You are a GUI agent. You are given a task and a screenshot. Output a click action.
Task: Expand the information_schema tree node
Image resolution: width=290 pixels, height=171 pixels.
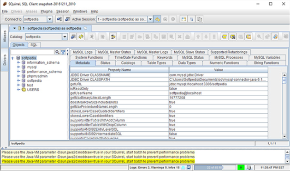point(18,62)
